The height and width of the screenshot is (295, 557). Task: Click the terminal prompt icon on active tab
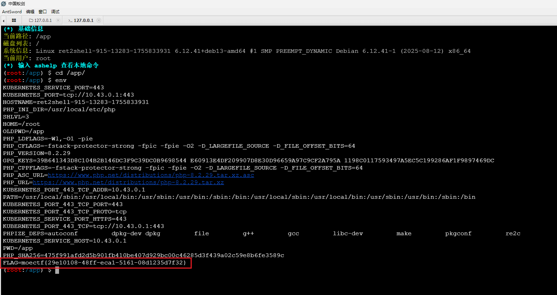(70, 21)
